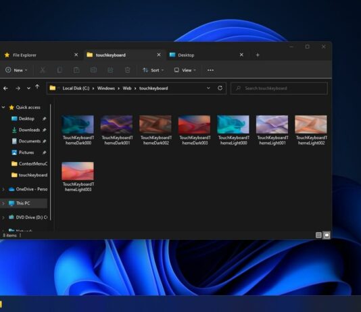Select This PC in sidebar
361x312 pixels.
pos(23,203)
